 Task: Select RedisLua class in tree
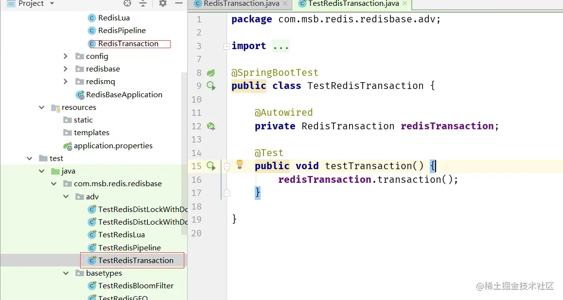pyautogui.click(x=114, y=18)
